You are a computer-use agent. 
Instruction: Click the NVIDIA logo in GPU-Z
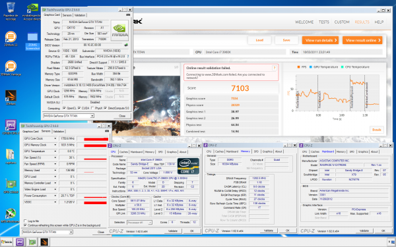(119, 30)
